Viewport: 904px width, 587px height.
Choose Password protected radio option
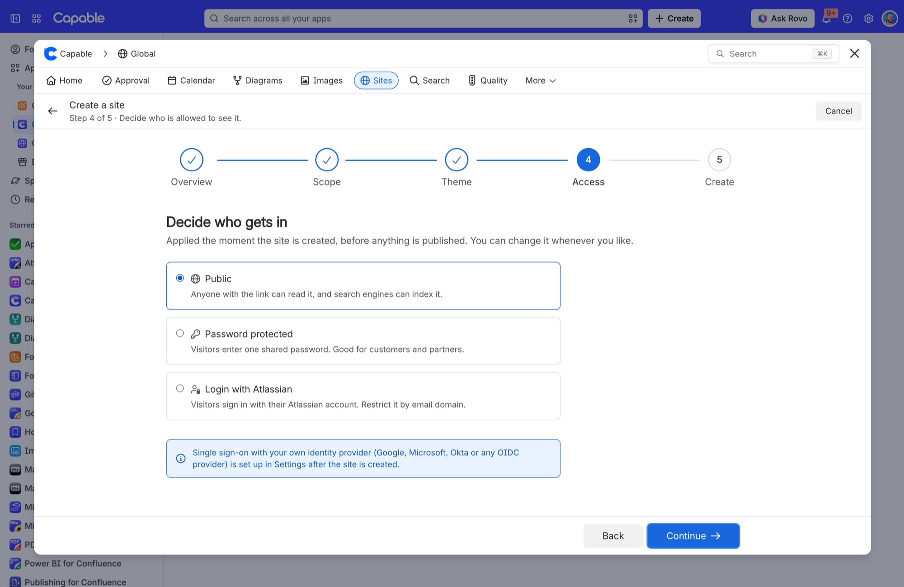[x=180, y=333]
